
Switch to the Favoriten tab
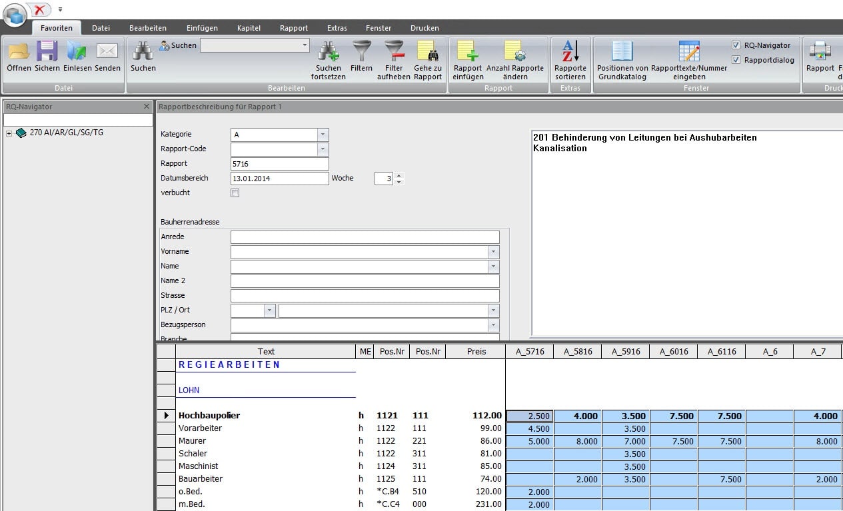[x=57, y=28]
